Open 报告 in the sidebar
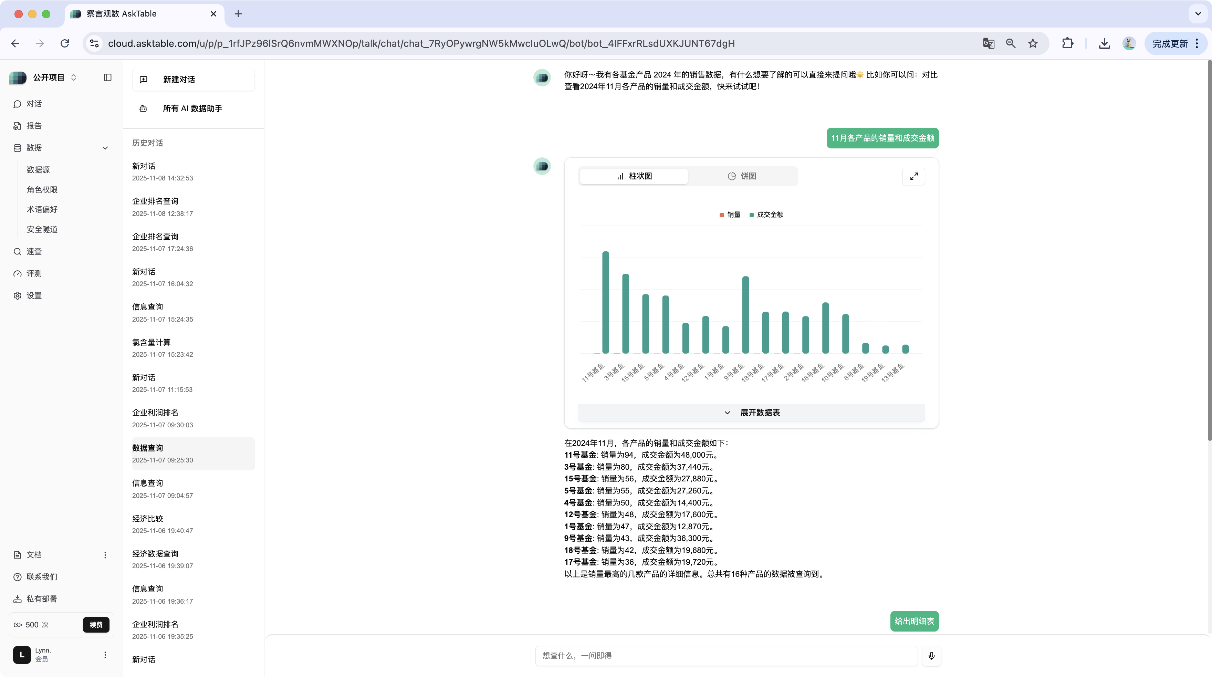Screen dimensions: 1212x677 point(33,126)
